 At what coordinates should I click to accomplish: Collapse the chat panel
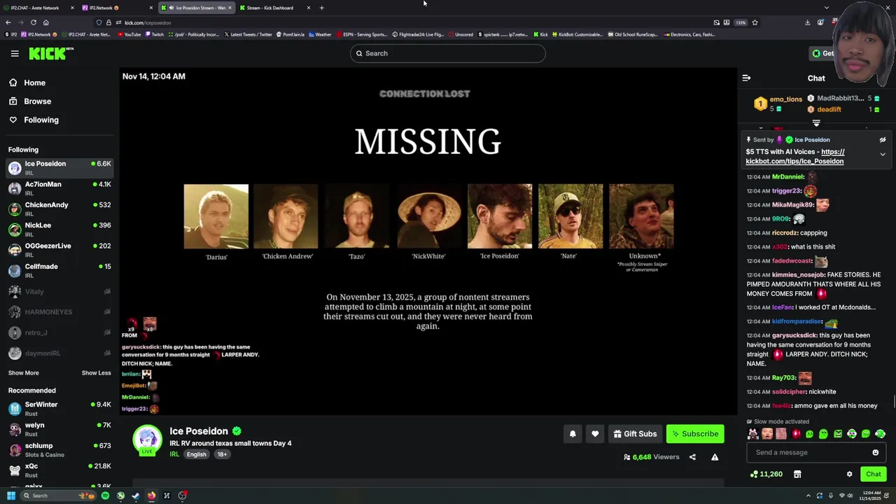tap(746, 78)
